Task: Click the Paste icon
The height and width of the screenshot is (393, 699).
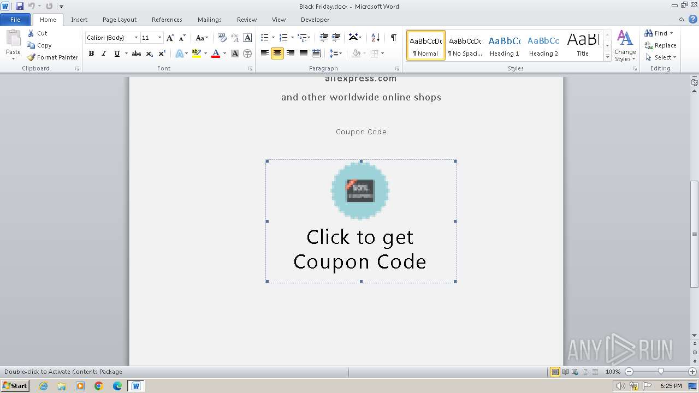Action: [13, 38]
